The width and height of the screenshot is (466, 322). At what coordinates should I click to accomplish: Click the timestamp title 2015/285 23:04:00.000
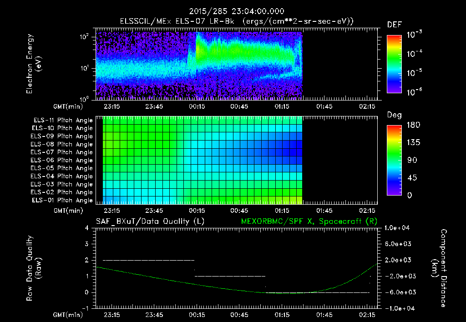(x=237, y=11)
